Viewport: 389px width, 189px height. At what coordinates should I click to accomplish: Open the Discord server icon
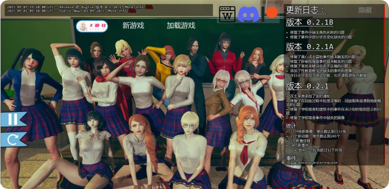[x=248, y=14]
